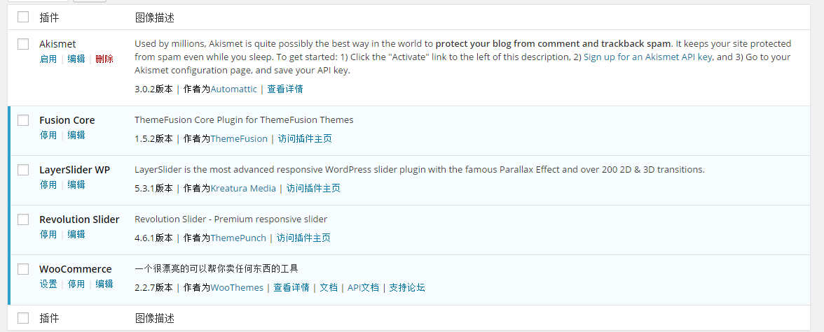This screenshot has height=332, width=824.
Task: Visit the Kreatura Media author link
Action: click(243, 189)
